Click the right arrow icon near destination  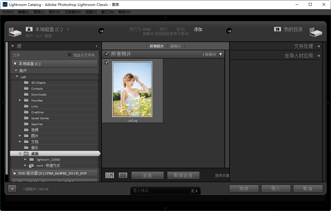[x=229, y=31]
